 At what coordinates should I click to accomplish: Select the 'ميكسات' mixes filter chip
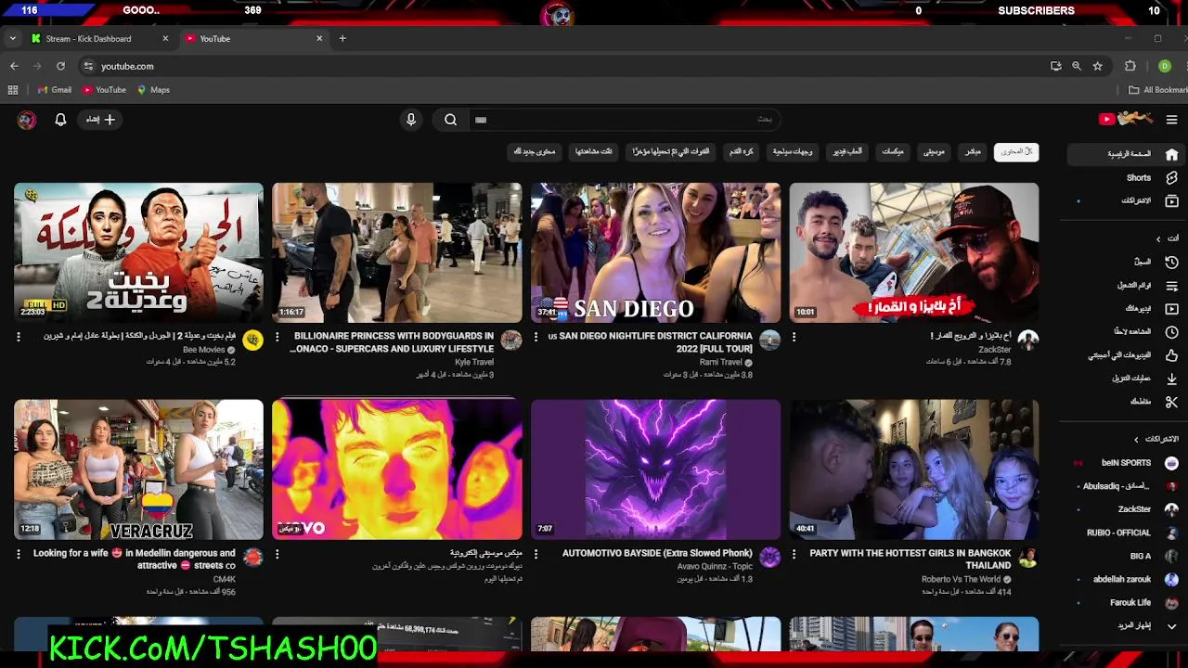point(893,151)
